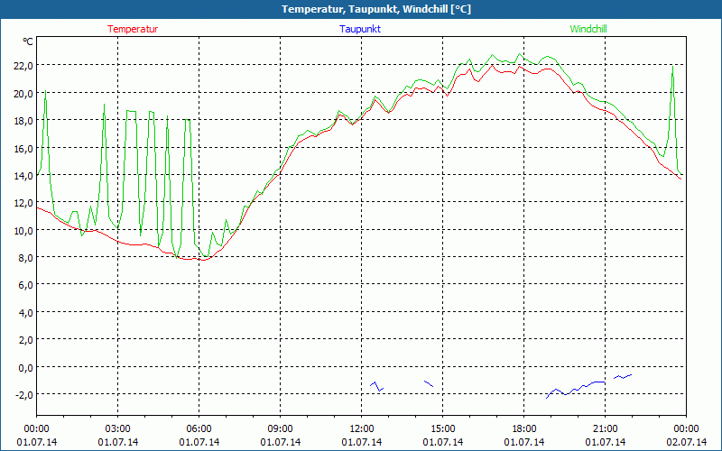Click the 02.07.14 date label
722x451 pixels.
686,442
